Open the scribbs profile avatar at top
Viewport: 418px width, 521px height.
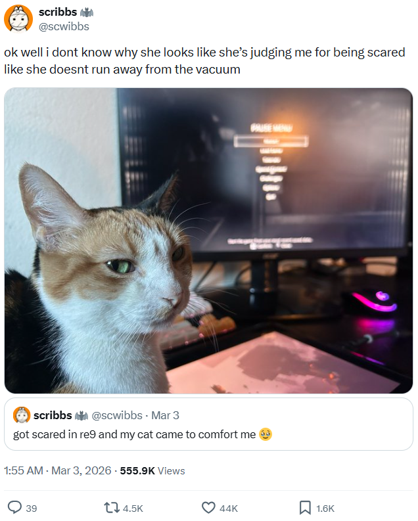18,19
